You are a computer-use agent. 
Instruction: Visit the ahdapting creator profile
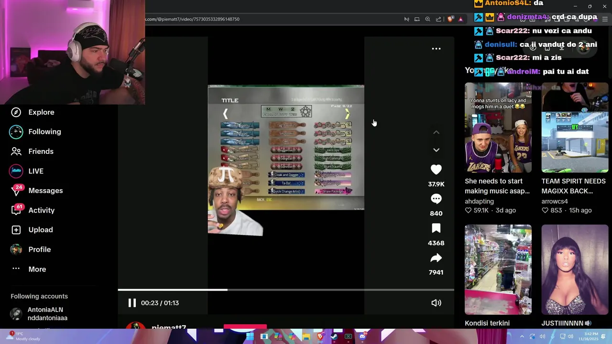pos(479,201)
